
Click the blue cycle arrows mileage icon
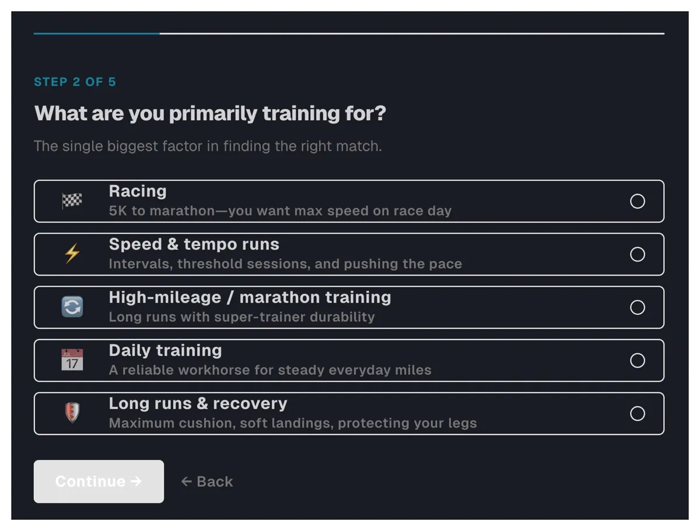(x=72, y=307)
